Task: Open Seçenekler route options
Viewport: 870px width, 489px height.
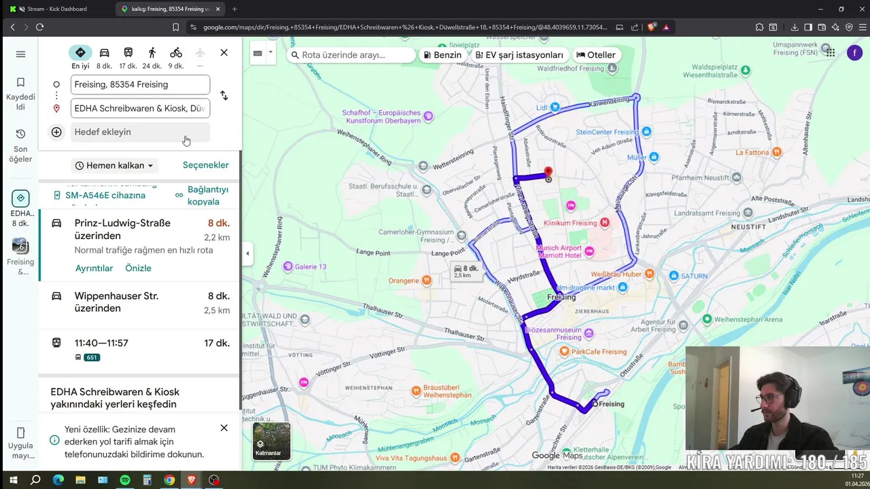Action: click(206, 165)
